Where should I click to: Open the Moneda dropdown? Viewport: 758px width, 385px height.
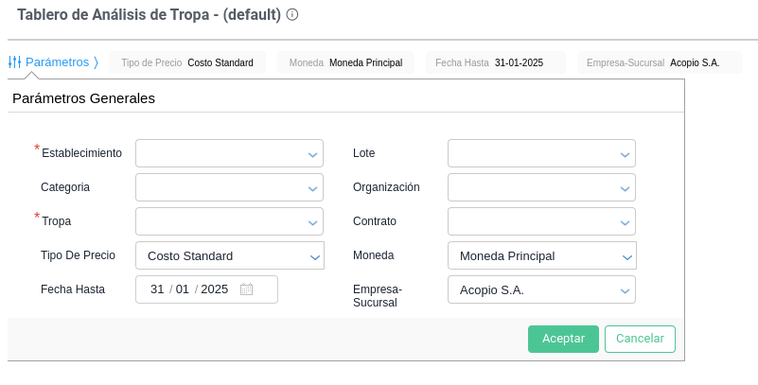pos(540,255)
